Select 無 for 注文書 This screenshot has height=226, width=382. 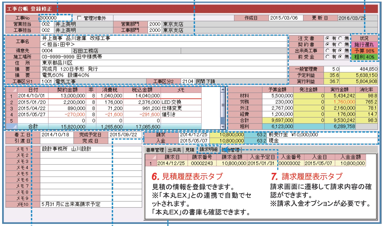point(340,38)
